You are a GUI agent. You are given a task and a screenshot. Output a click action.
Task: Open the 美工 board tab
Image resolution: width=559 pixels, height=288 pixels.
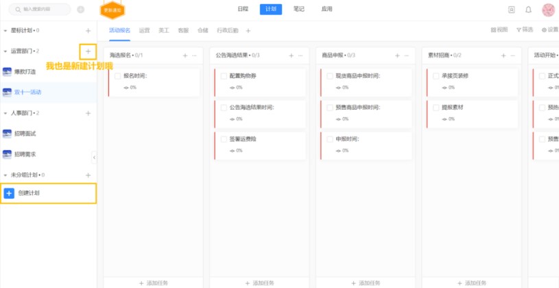pos(164,30)
